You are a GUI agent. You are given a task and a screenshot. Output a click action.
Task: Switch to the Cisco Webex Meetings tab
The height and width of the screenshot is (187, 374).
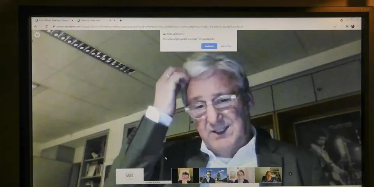click(x=53, y=20)
